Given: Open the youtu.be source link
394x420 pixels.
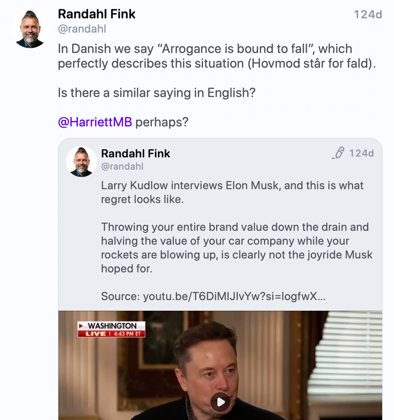Looking at the screenshot, I should [x=234, y=296].
